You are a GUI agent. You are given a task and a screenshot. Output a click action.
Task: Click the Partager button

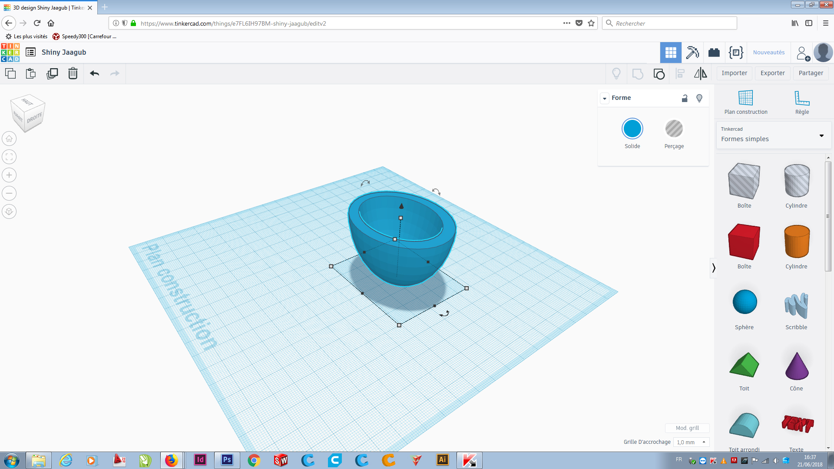coord(811,73)
